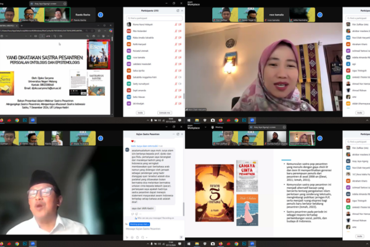Viewport: 370px width, 247px height.
Task: Toggle Rita Wulandari's microphone icon
Action: click(176, 31)
